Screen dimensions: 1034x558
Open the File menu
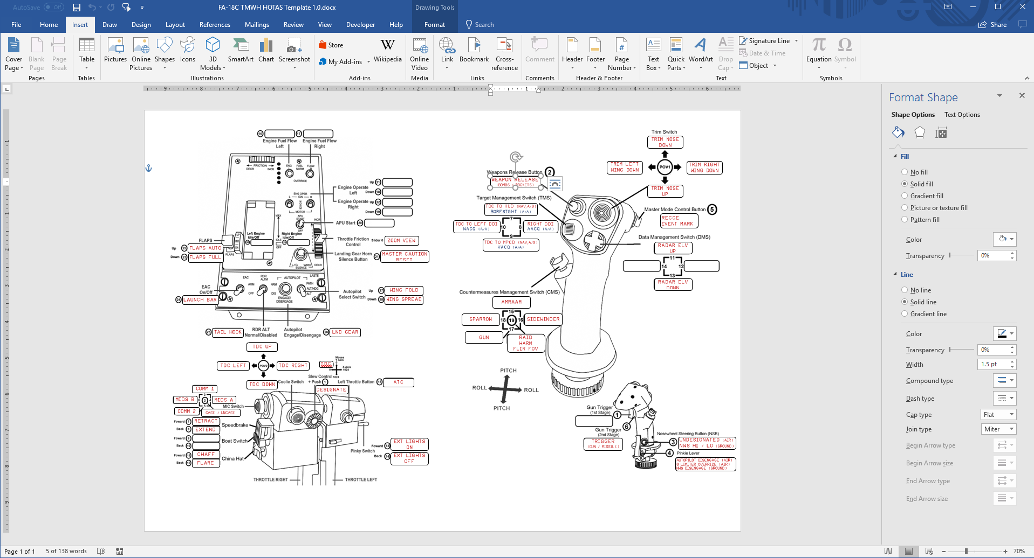click(16, 25)
